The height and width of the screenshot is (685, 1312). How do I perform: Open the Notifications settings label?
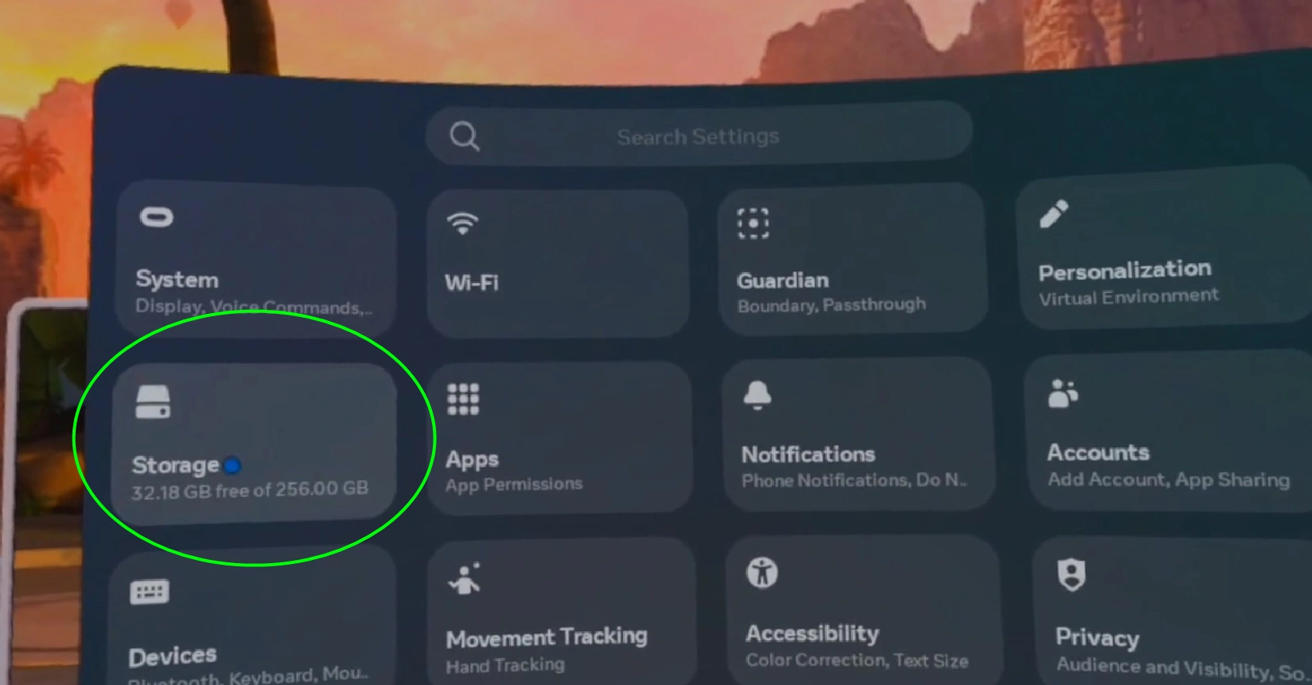(808, 454)
